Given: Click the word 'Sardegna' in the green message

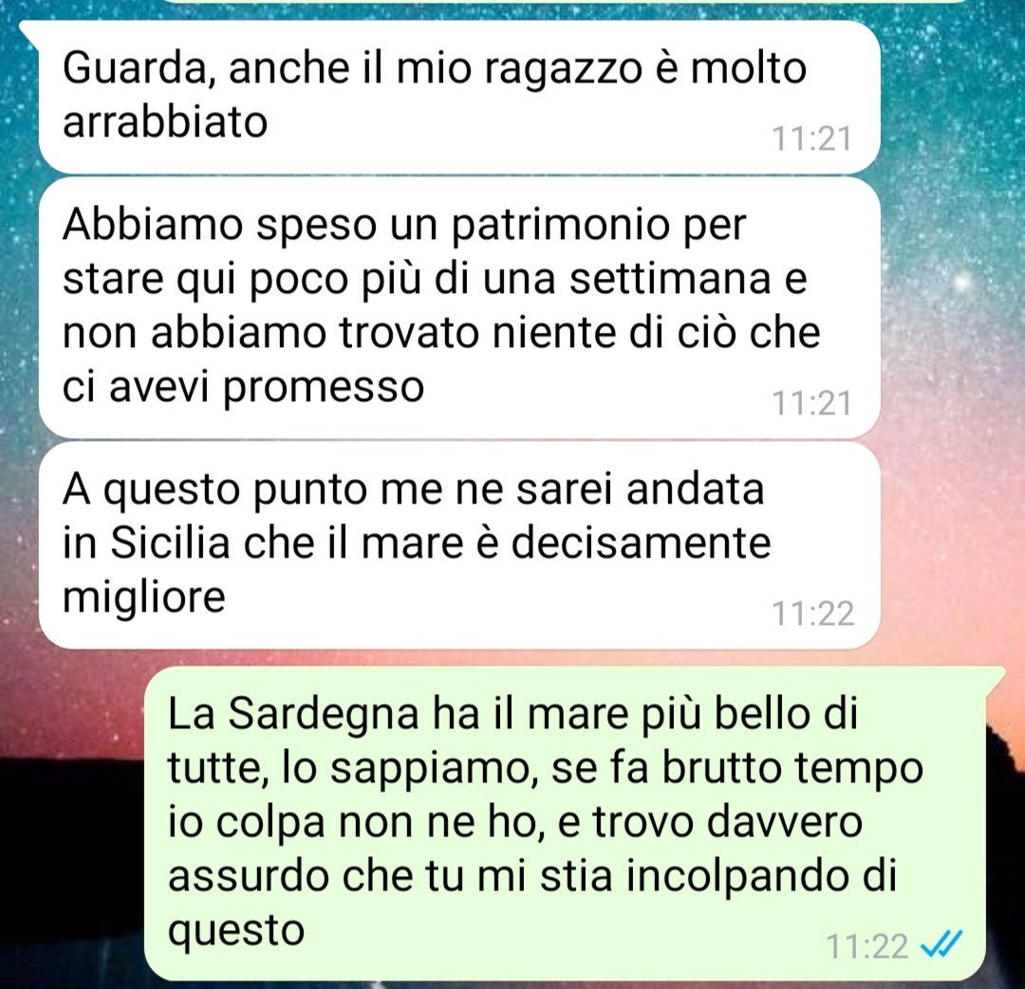Looking at the screenshot, I should pos(325,715).
